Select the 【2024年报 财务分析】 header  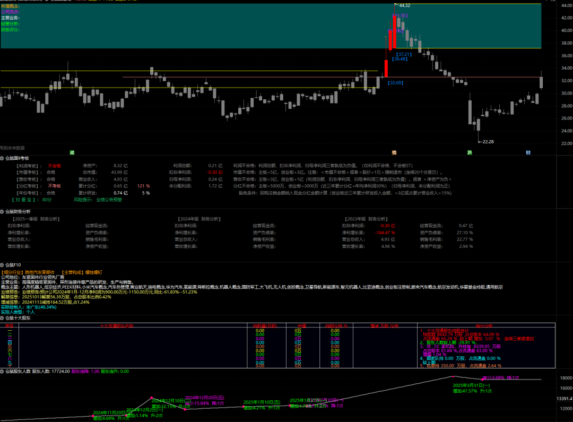(199, 219)
